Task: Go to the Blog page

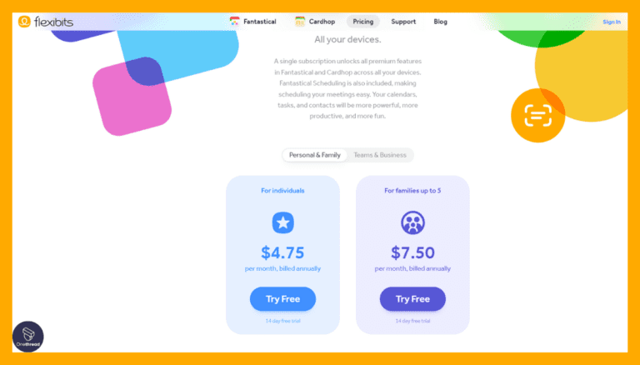Action: click(x=440, y=22)
